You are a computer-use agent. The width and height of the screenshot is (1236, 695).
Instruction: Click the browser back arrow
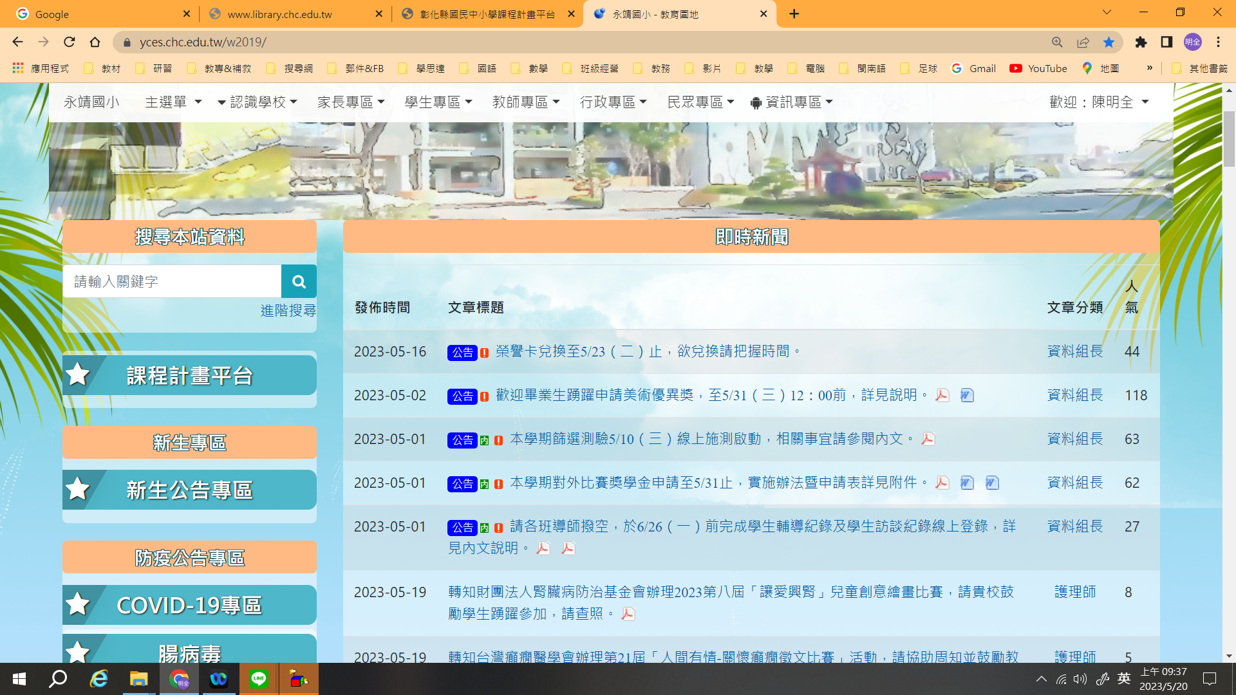point(17,42)
